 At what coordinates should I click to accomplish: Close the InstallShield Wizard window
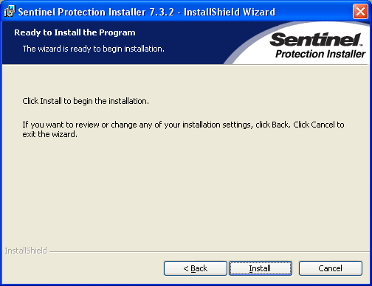[x=360, y=11]
